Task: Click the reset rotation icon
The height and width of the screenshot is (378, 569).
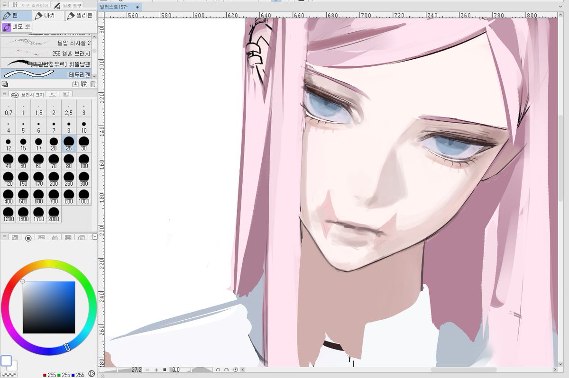Action: click(x=236, y=369)
